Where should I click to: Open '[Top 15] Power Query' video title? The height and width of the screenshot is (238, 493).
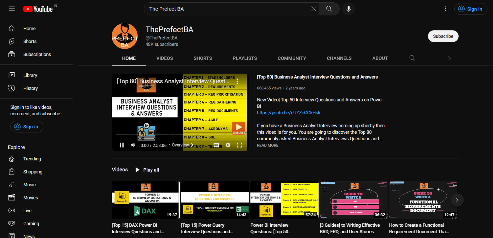click(207, 229)
